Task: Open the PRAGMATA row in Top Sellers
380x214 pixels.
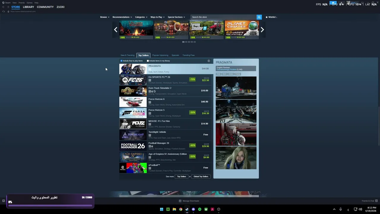Action: (x=166, y=69)
